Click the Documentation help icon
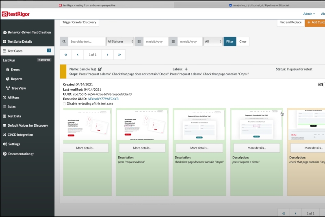The height and width of the screenshot is (217, 325). pos(4,154)
